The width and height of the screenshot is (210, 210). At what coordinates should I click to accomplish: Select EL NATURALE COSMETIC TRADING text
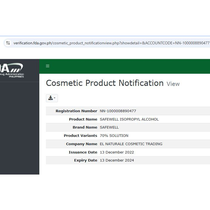(131, 144)
